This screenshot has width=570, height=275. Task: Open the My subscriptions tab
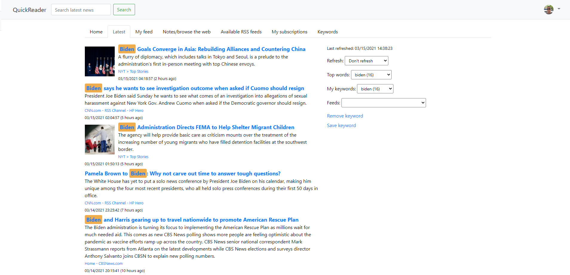(x=289, y=32)
